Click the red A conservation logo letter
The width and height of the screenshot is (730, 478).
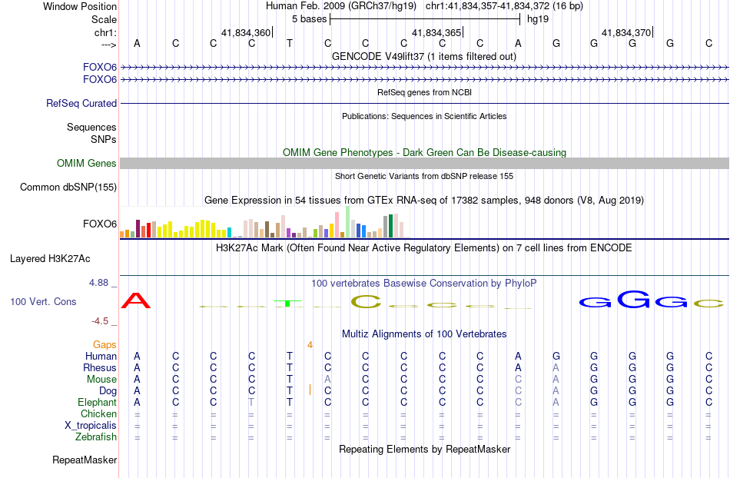pyautogui.click(x=136, y=300)
